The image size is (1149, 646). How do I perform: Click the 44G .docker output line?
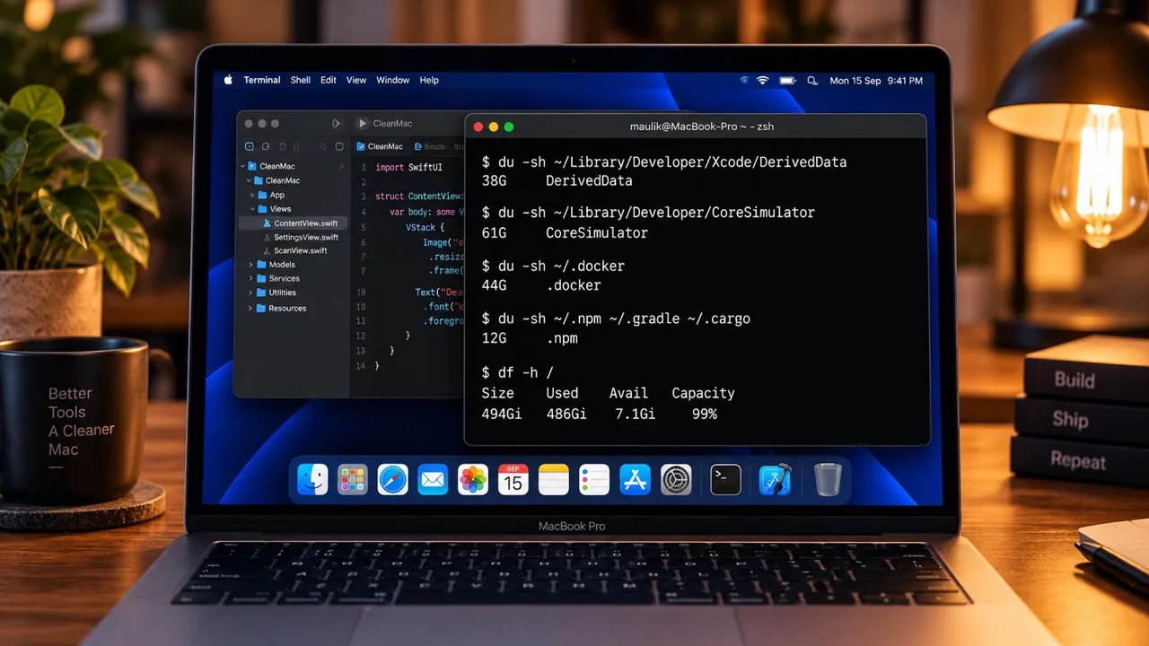[541, 285]
